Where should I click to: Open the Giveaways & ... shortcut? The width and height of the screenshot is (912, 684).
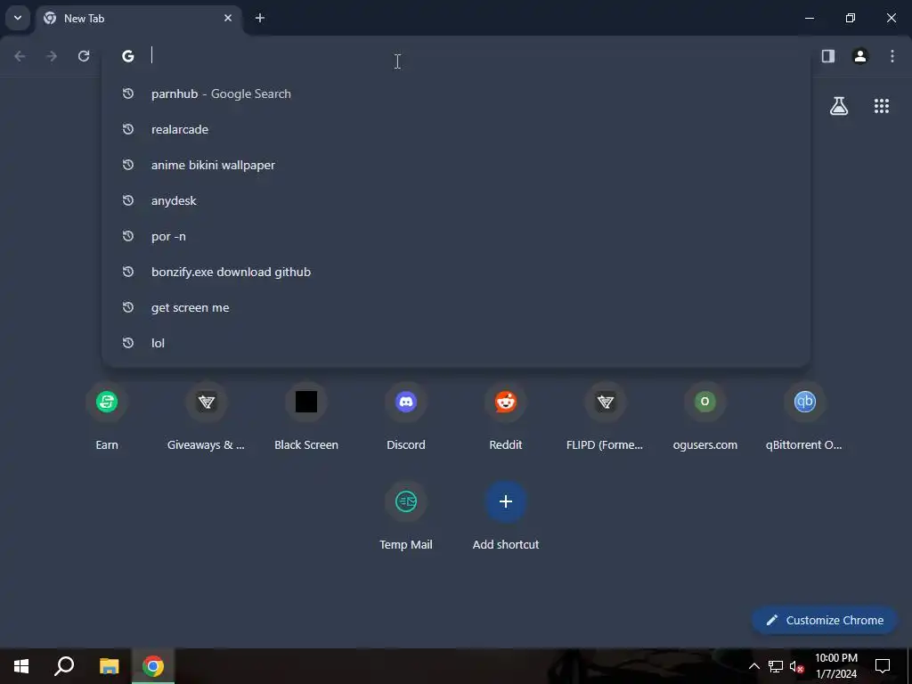click(x=206, y=417)
